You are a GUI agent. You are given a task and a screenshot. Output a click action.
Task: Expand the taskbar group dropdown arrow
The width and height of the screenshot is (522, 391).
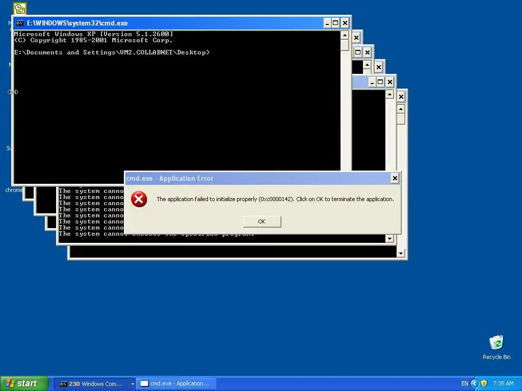click(x=133, y=384)
